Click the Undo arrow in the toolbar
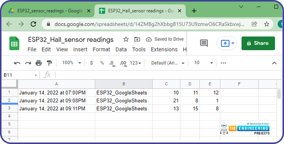Screen dimensions: 284x144 click(17, 63)
